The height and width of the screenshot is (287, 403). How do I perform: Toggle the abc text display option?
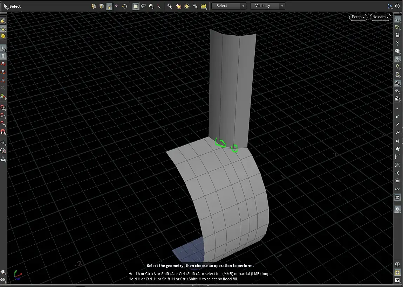click(x=397, y=189)
